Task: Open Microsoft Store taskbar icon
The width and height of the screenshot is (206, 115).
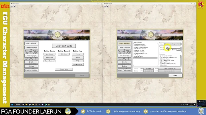Action: [x=30, y=104]
